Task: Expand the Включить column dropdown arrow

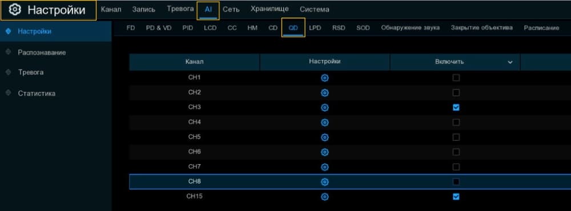Action: [510, 62]
